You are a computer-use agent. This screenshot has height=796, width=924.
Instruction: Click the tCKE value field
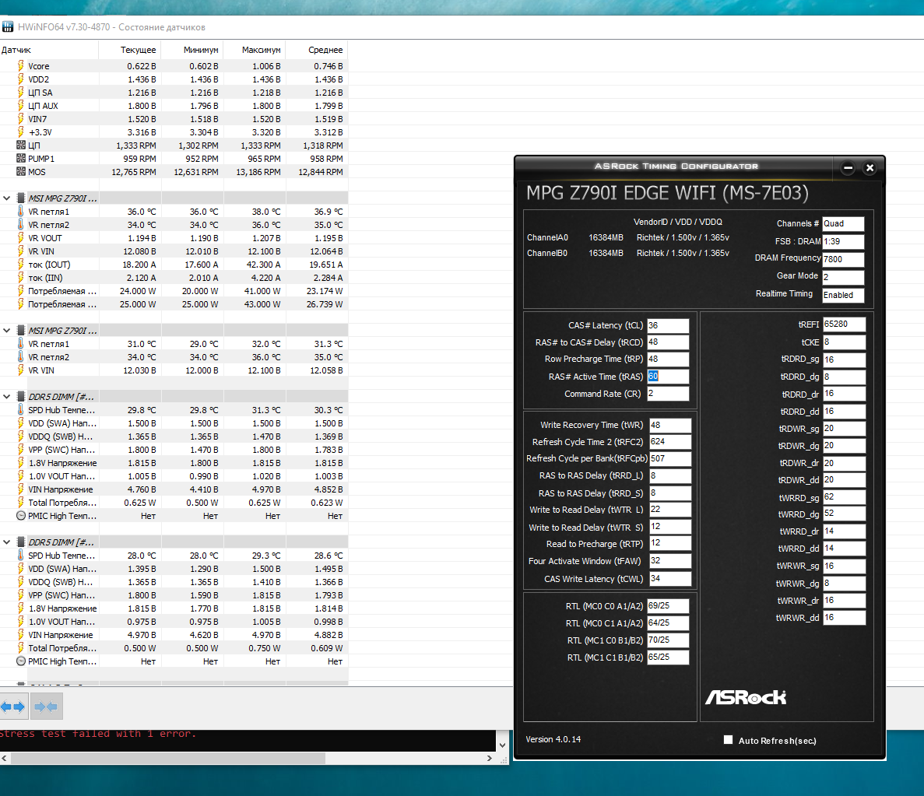pyautogui.click(x=844, y=342)
